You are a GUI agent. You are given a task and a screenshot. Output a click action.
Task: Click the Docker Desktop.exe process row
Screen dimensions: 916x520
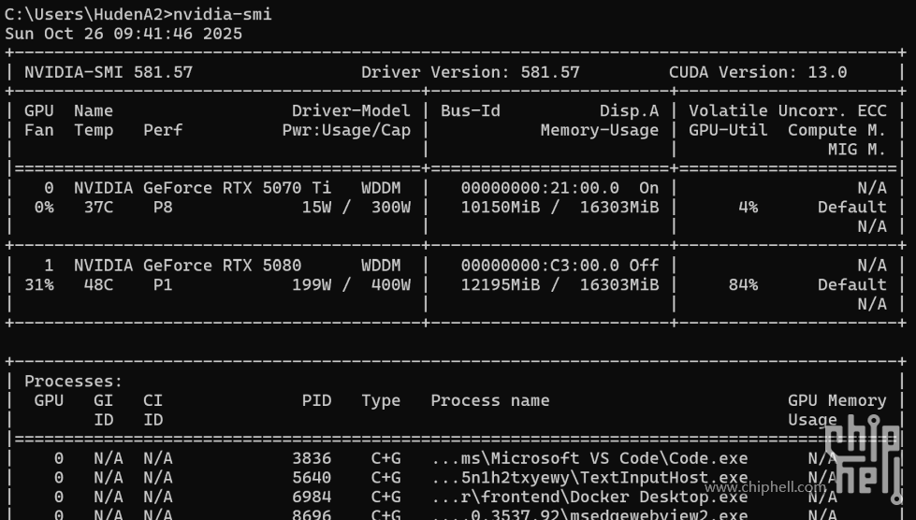pos(589,497)
